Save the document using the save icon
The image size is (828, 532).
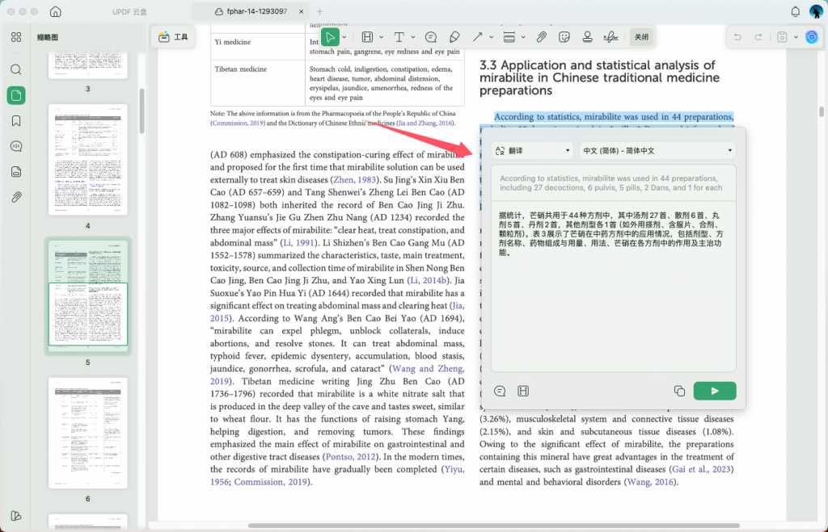click(782, 37)
